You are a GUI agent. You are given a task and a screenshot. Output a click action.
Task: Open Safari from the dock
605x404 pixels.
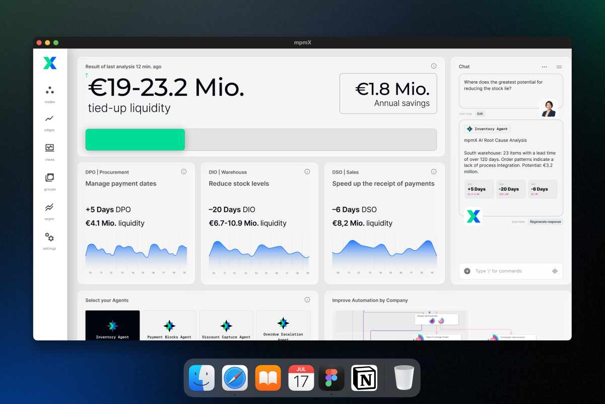(235, 378)
